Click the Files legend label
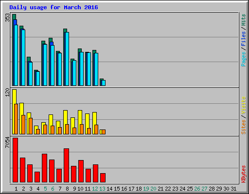This screenshot has width=249, height=194. click(x=244, y=39)
